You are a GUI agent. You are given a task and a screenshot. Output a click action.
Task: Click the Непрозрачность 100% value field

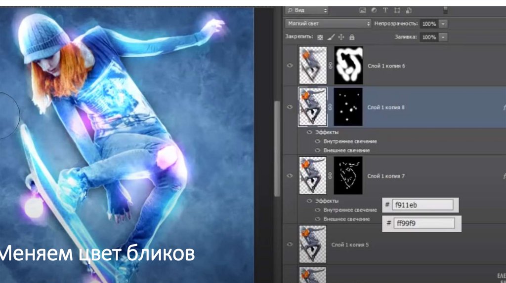click(429, 24)
